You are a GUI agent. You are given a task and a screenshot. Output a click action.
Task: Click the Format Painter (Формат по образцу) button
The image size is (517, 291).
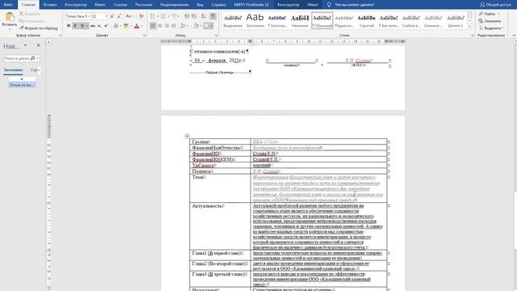click(39, 28)
